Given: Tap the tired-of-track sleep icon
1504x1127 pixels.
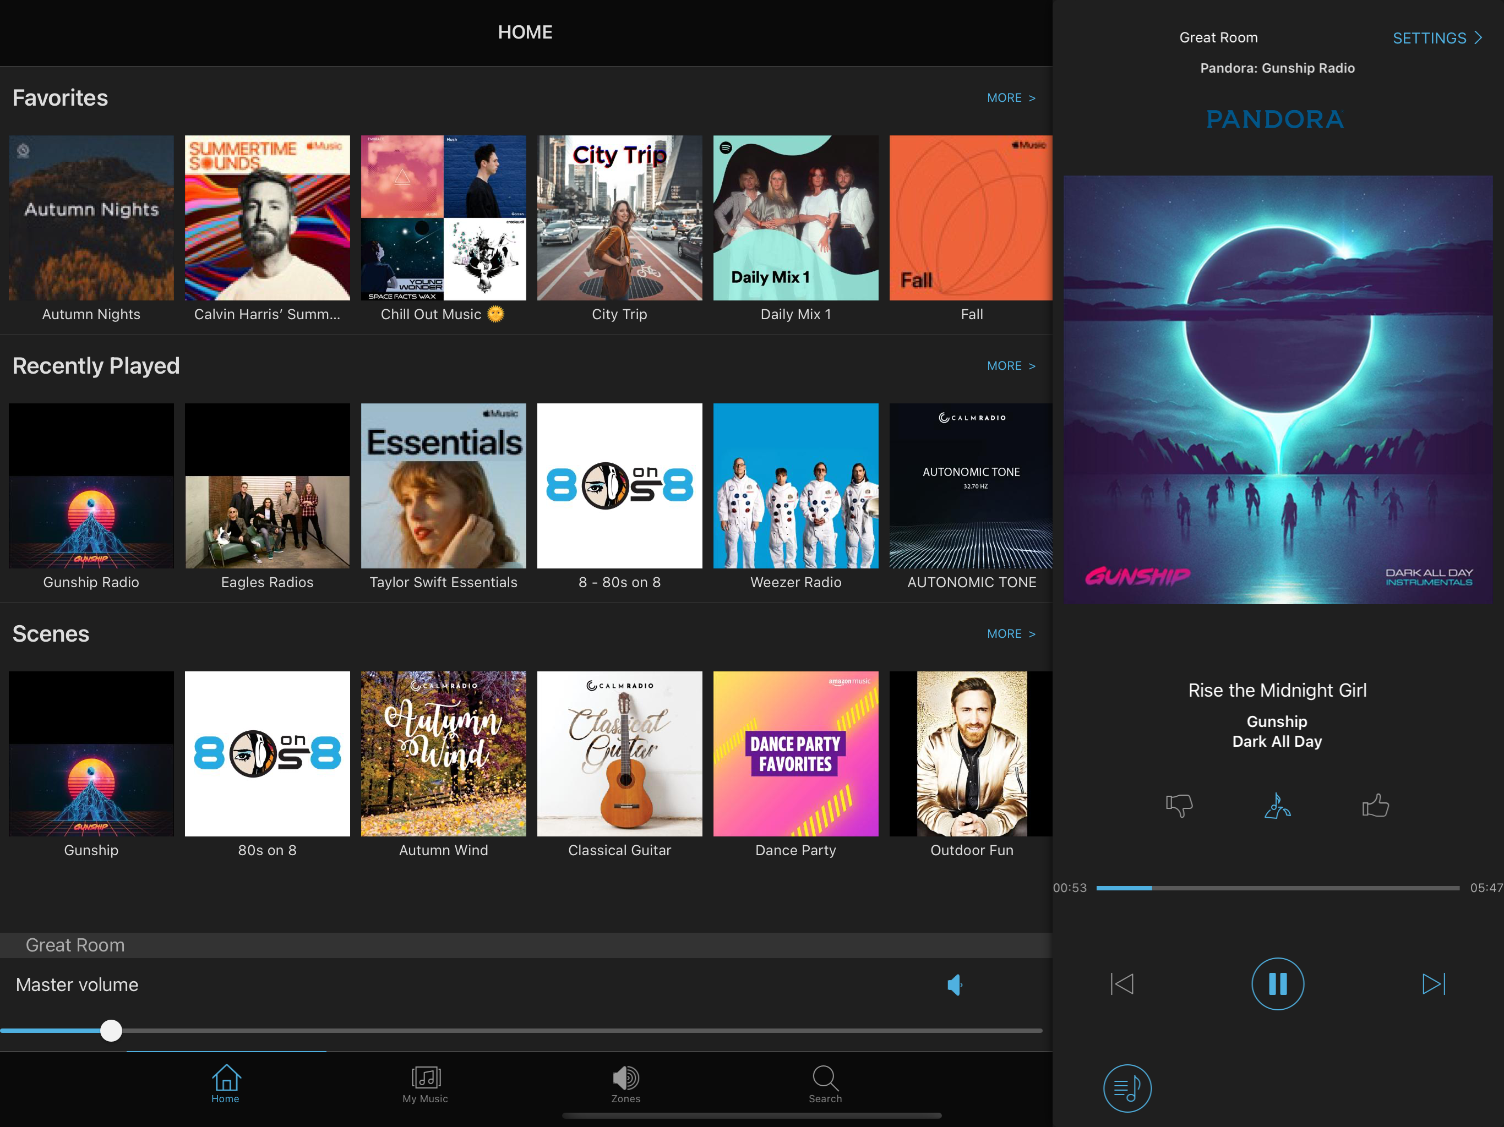Looking at the screenshot, I should click(1277, 806).
